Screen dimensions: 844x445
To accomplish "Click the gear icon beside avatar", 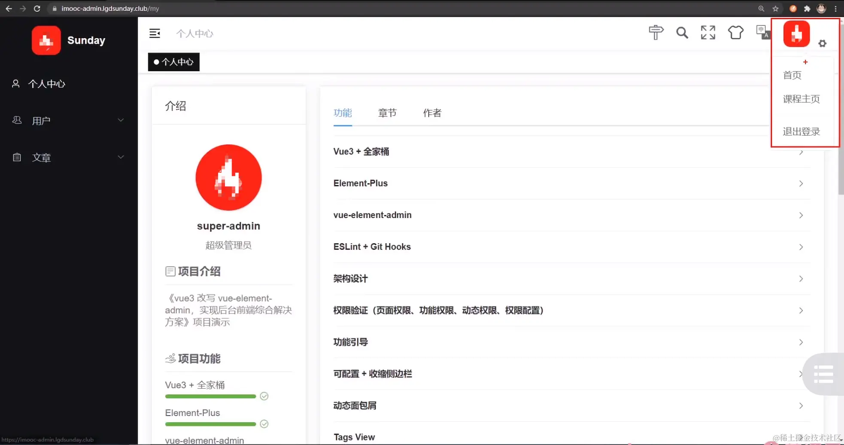I will click(822, 43).
